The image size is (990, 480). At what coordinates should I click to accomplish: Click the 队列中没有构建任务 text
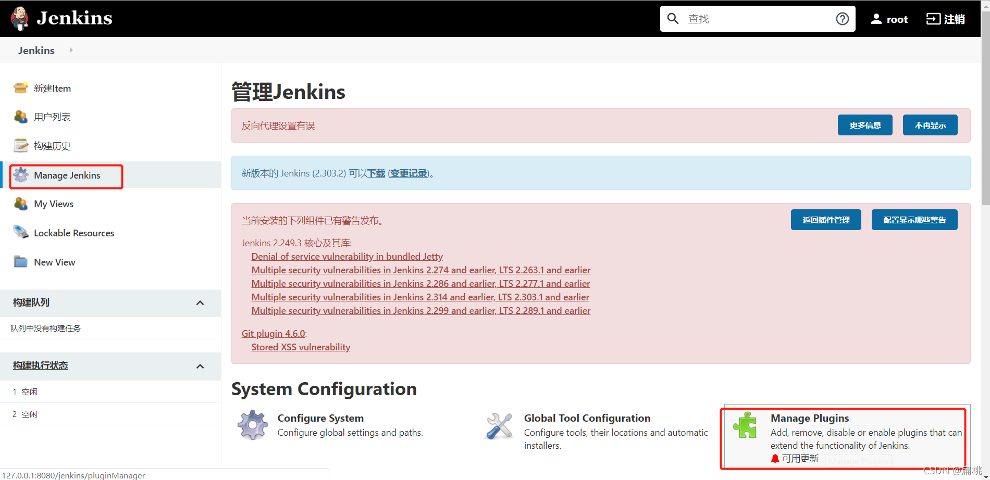point(45,329)
